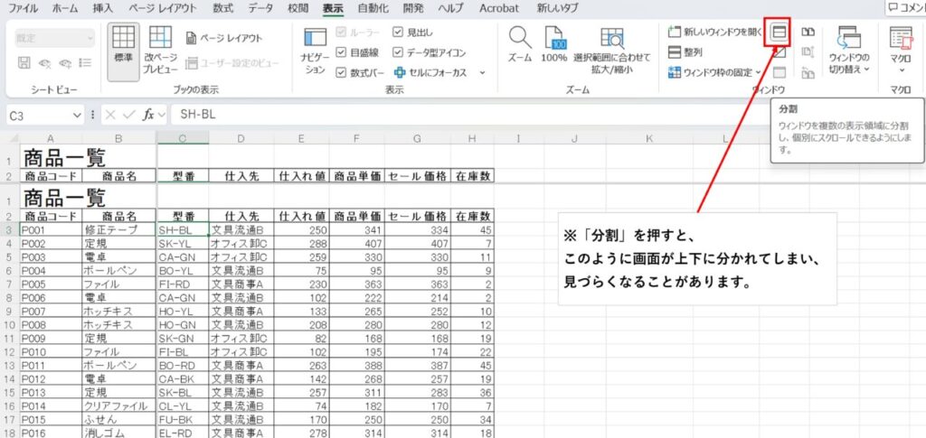Click the save sheet view icon
This screenshot has width=926, height=438.
24,63
